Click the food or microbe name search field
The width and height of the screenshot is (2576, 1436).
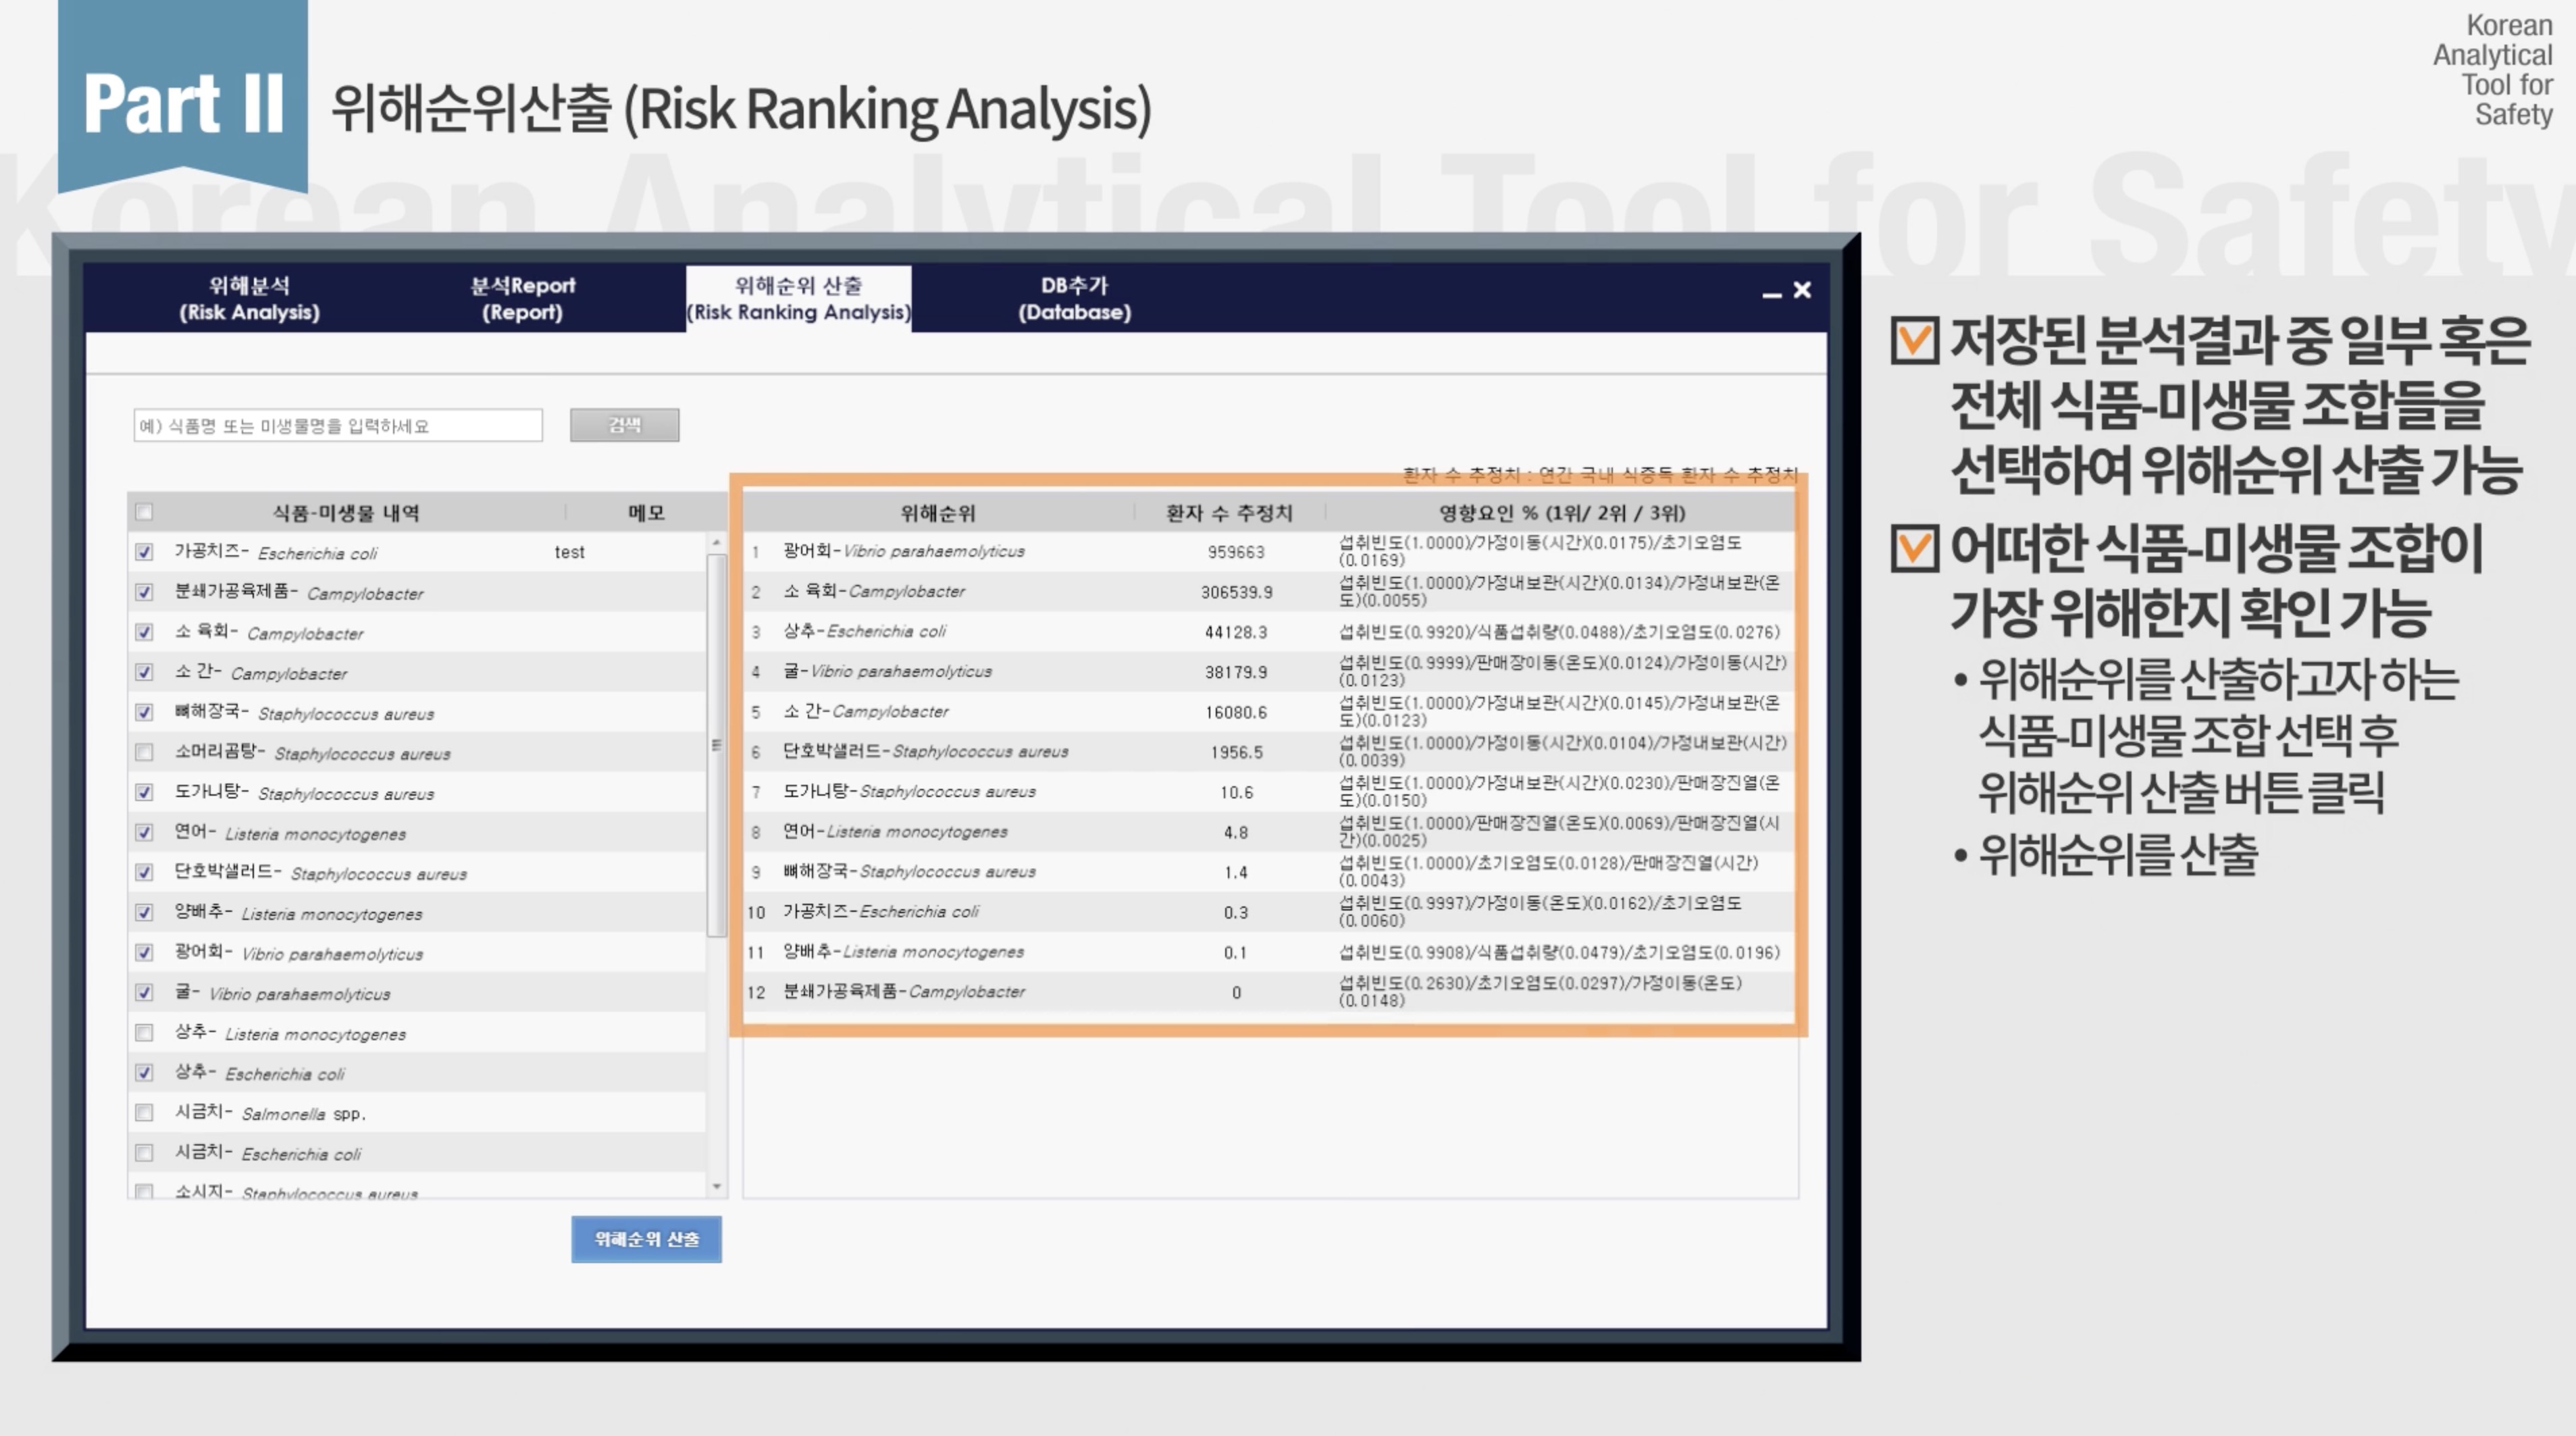pyautogui.click(x=338, y=425)
